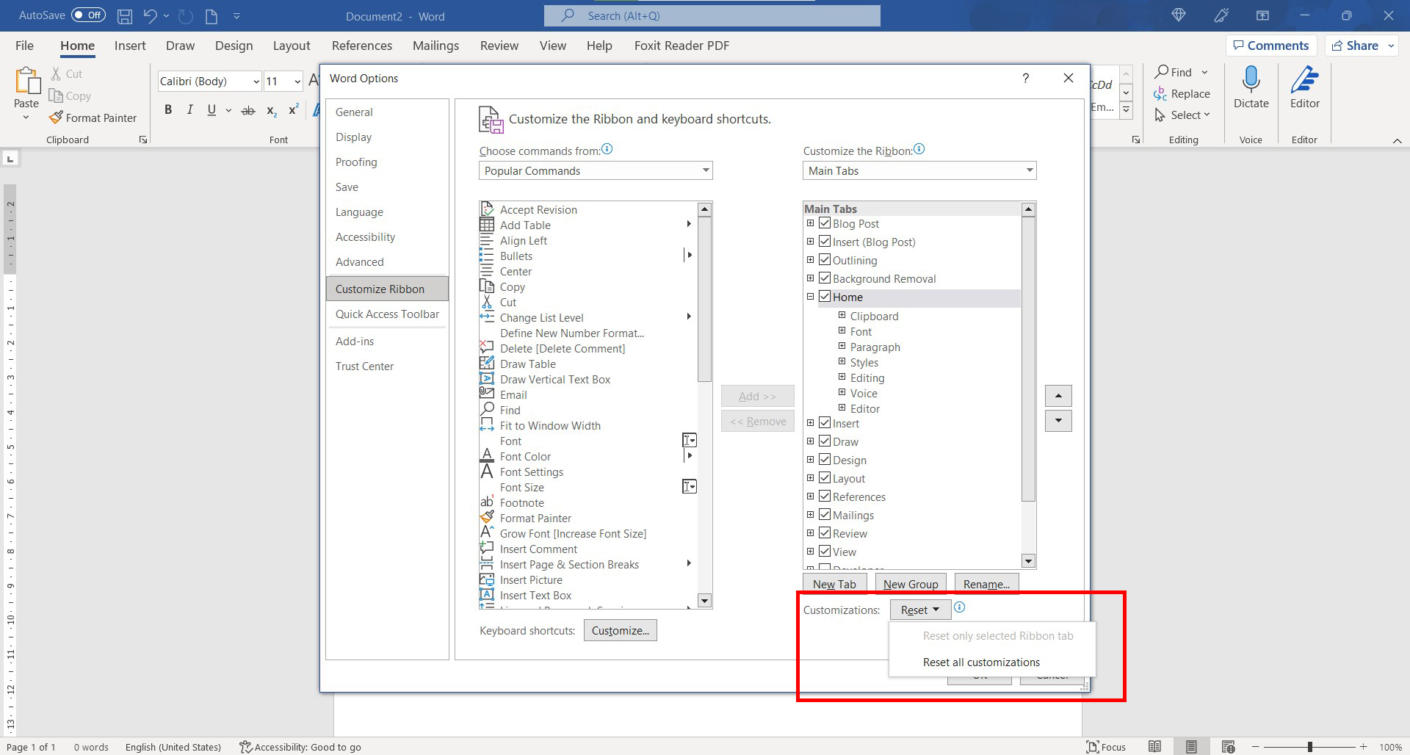Open font name Calibri dropdown
Screen dimensions: 1410x755
tap(256, 82)
